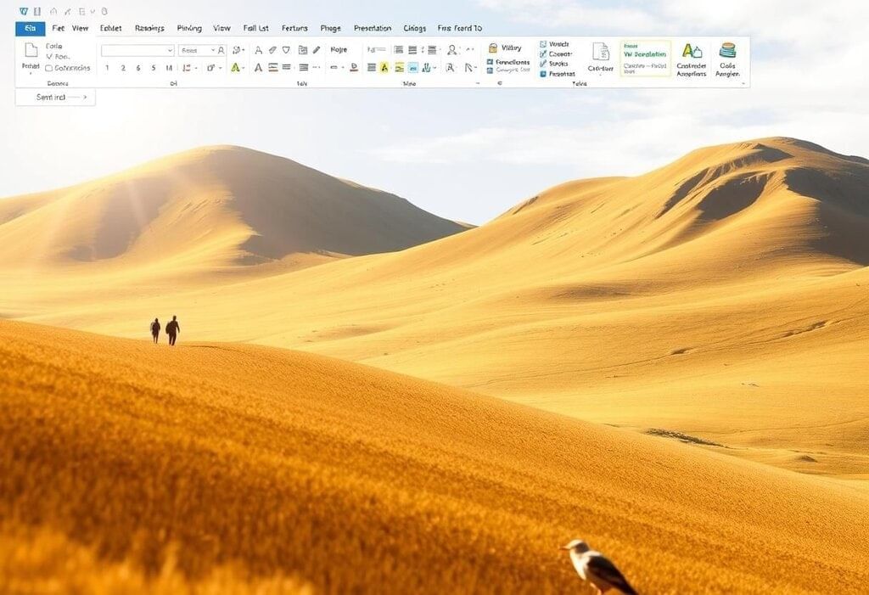Click the person silhouette icon in the ribbon
The width and height of the screenshot is (869, 595).
(451, 50)
